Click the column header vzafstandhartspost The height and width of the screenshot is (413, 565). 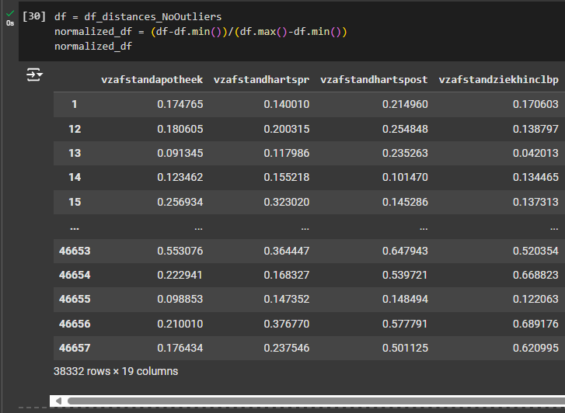[374, 80]
